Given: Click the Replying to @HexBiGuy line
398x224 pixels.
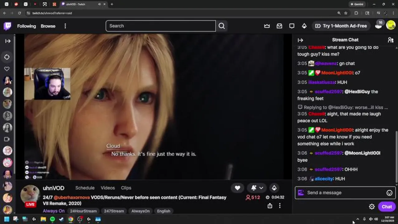Looking at the screenshot, I should click(x=343, y=107).
